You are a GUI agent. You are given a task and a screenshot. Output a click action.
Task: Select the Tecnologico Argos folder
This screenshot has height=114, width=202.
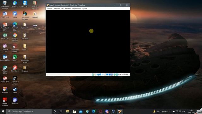(x=25, y=59)
